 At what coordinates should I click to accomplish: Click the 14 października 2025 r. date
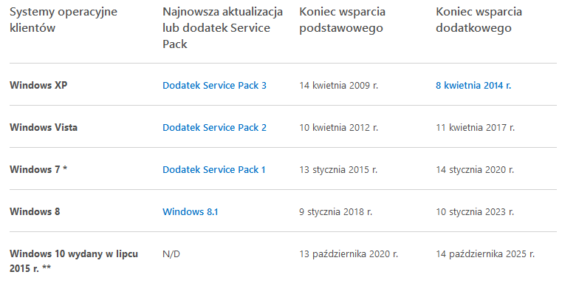pos(485,254)
